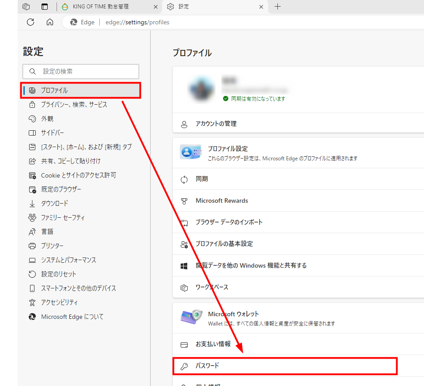424x386 pixels.
Task: Click the gear icon on 設定 tab
Action: pyautogui.click(x=170, y=7)
